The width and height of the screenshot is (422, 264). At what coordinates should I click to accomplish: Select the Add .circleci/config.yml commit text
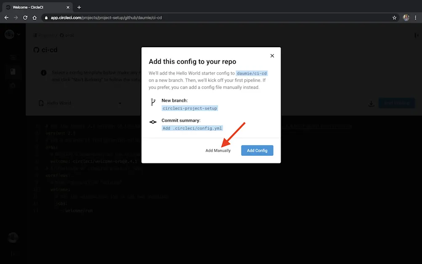[192, 128]
